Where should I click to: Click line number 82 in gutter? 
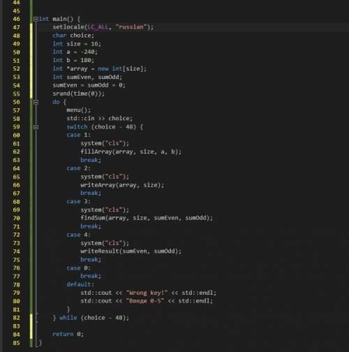tap(16, 318)
